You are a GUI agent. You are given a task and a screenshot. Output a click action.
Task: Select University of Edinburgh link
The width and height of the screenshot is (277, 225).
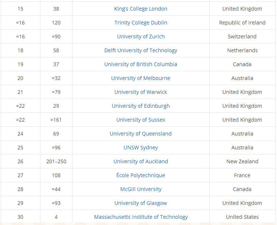click(141, 106)
